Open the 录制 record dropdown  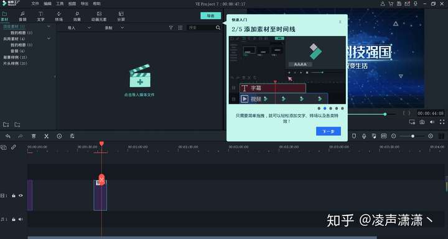[114, 28]
